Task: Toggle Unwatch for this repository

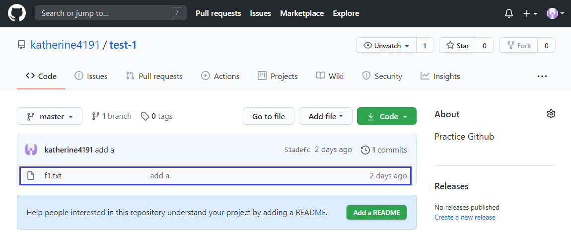Action: point(386,46)
